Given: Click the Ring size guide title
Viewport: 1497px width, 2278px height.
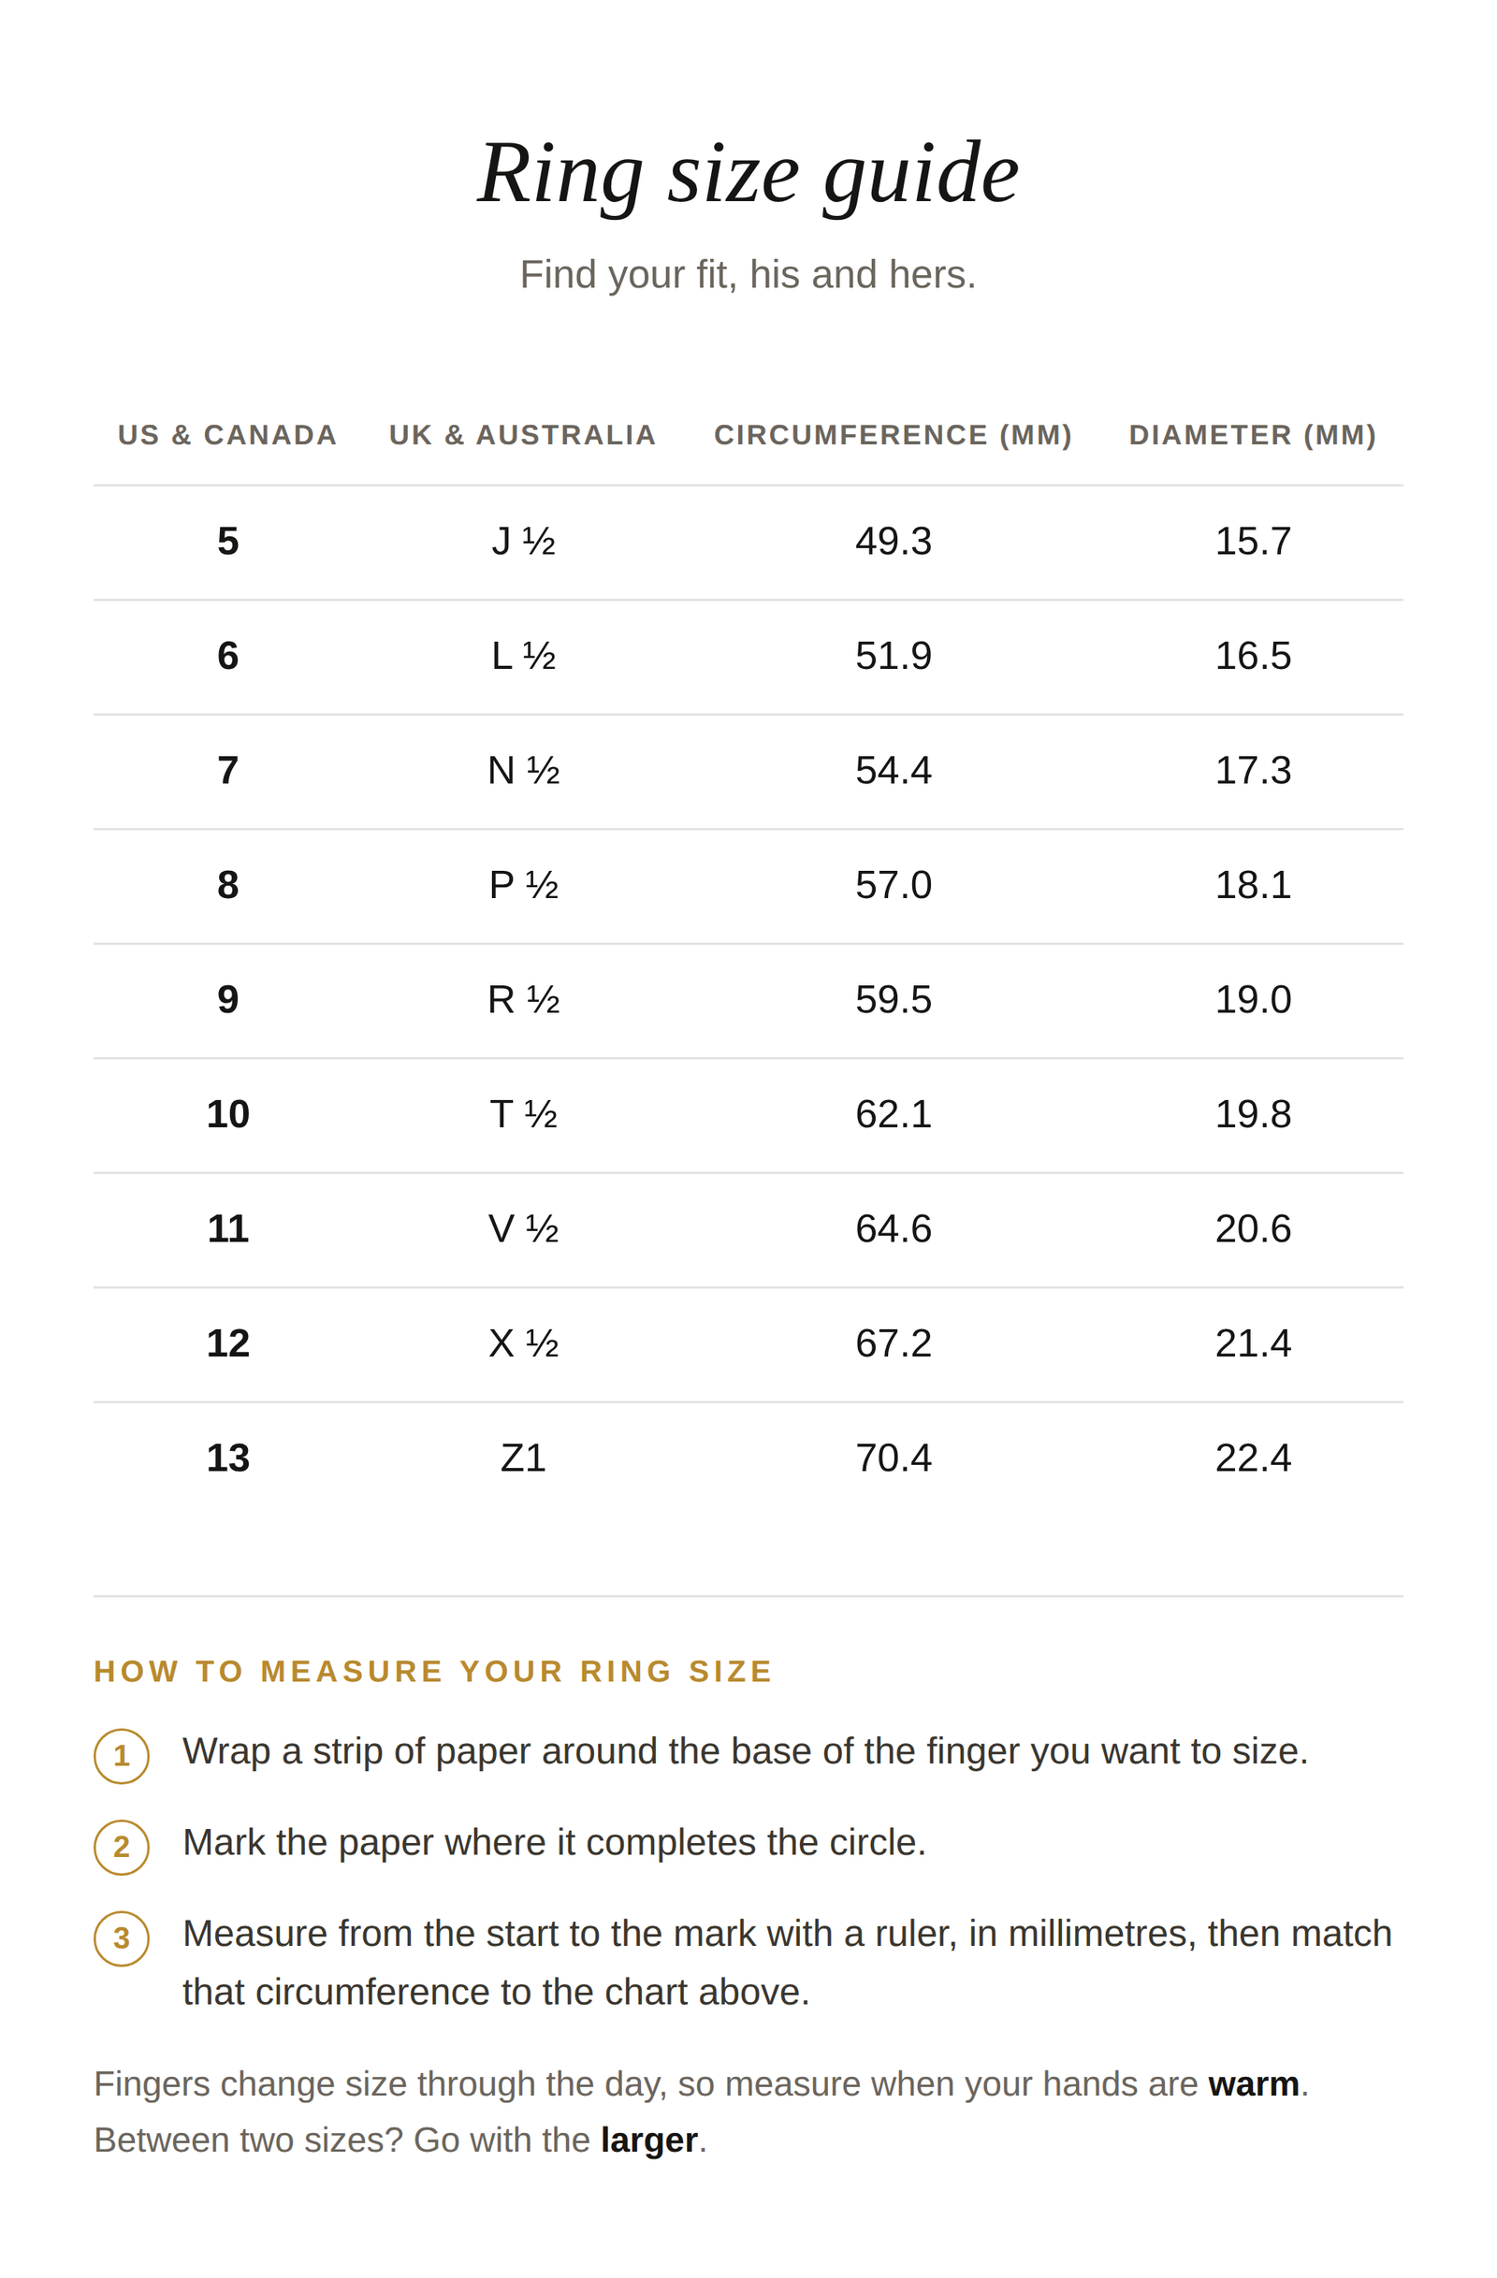Looking at the screenshot, I should pyautogui.click(x=748, y=173).
